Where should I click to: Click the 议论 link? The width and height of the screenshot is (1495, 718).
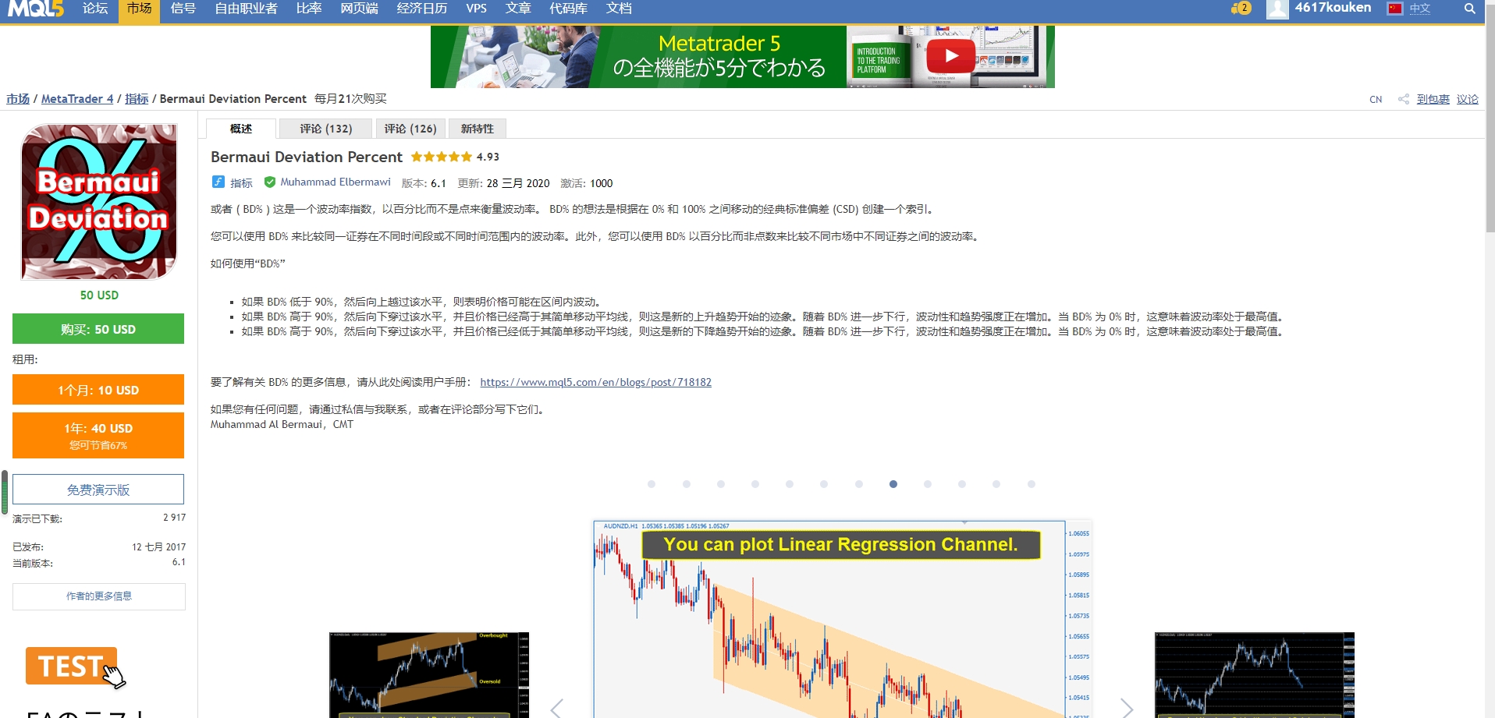1468,99
